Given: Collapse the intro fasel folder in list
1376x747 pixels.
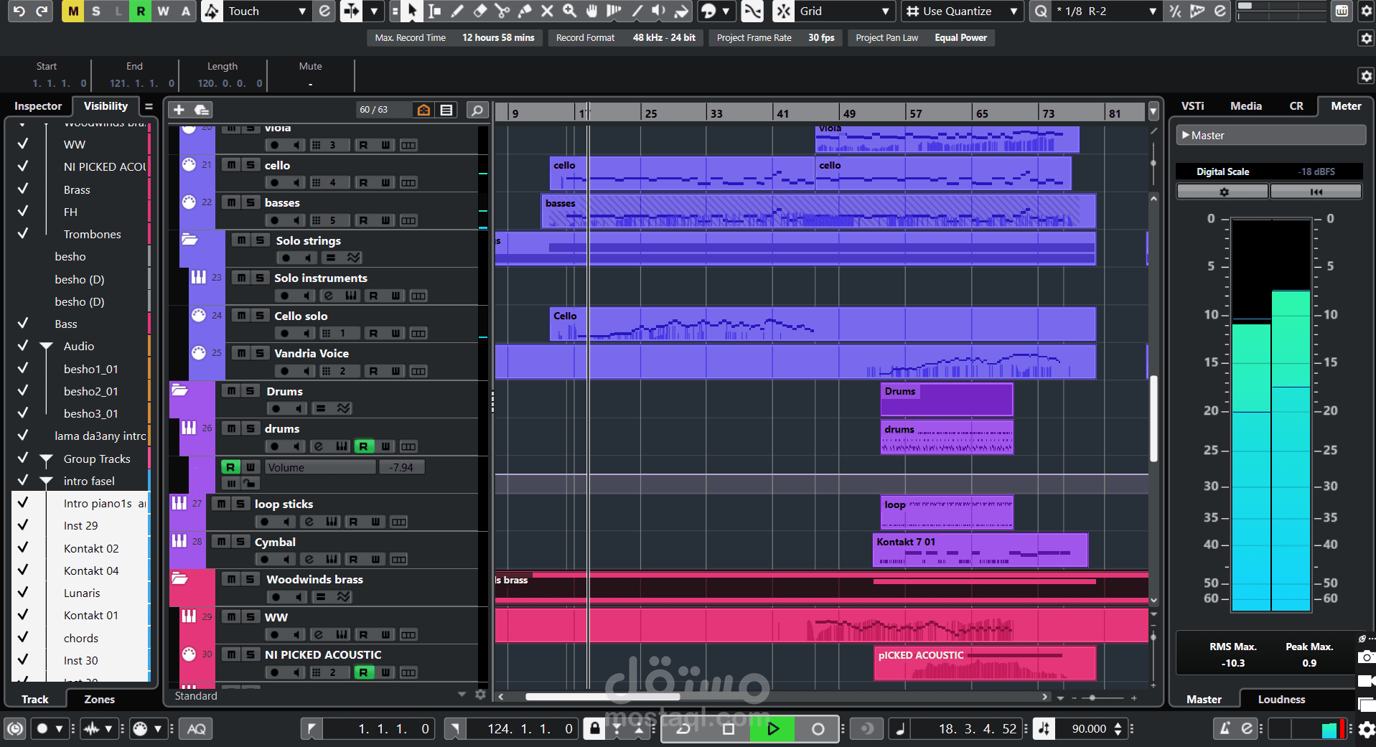Looking at the screenshot, I should tap(47, 481).
